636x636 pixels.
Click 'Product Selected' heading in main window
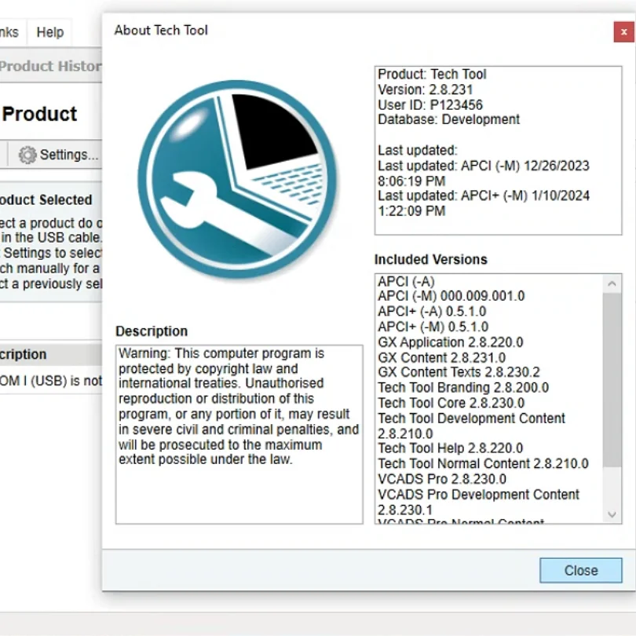point(46,199)
